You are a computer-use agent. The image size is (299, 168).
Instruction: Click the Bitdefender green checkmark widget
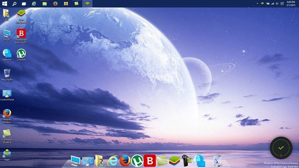(x=281, y=148)
